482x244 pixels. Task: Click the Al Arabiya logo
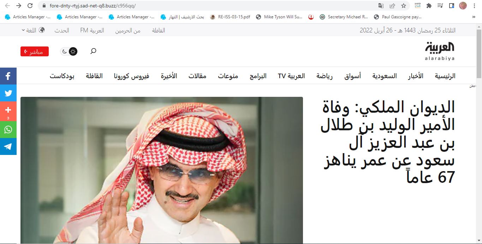coord(440,51)
